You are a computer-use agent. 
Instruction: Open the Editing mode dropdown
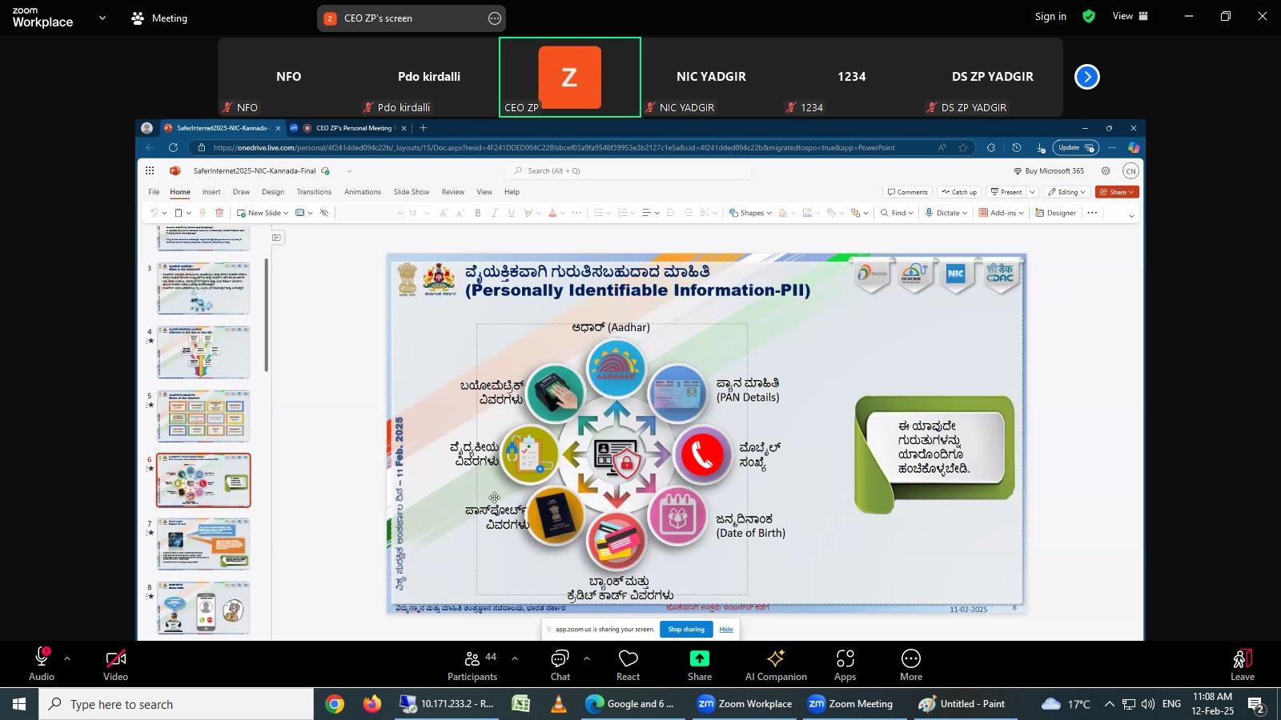(x=1067, y=192)
